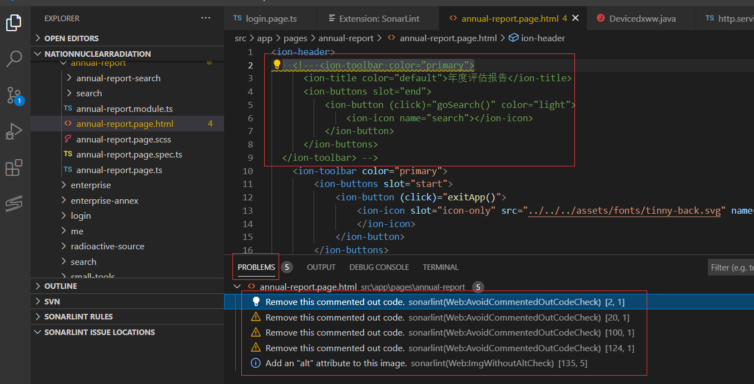Switch to the login.page.ts tab
This screenshot has width=754, height=384.
click(x=271, y=18)
